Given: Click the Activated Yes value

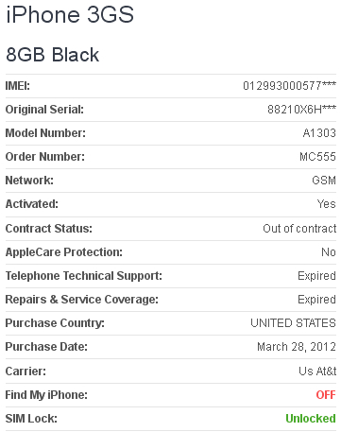Looking at the screenshot, I should coord(327,204).
